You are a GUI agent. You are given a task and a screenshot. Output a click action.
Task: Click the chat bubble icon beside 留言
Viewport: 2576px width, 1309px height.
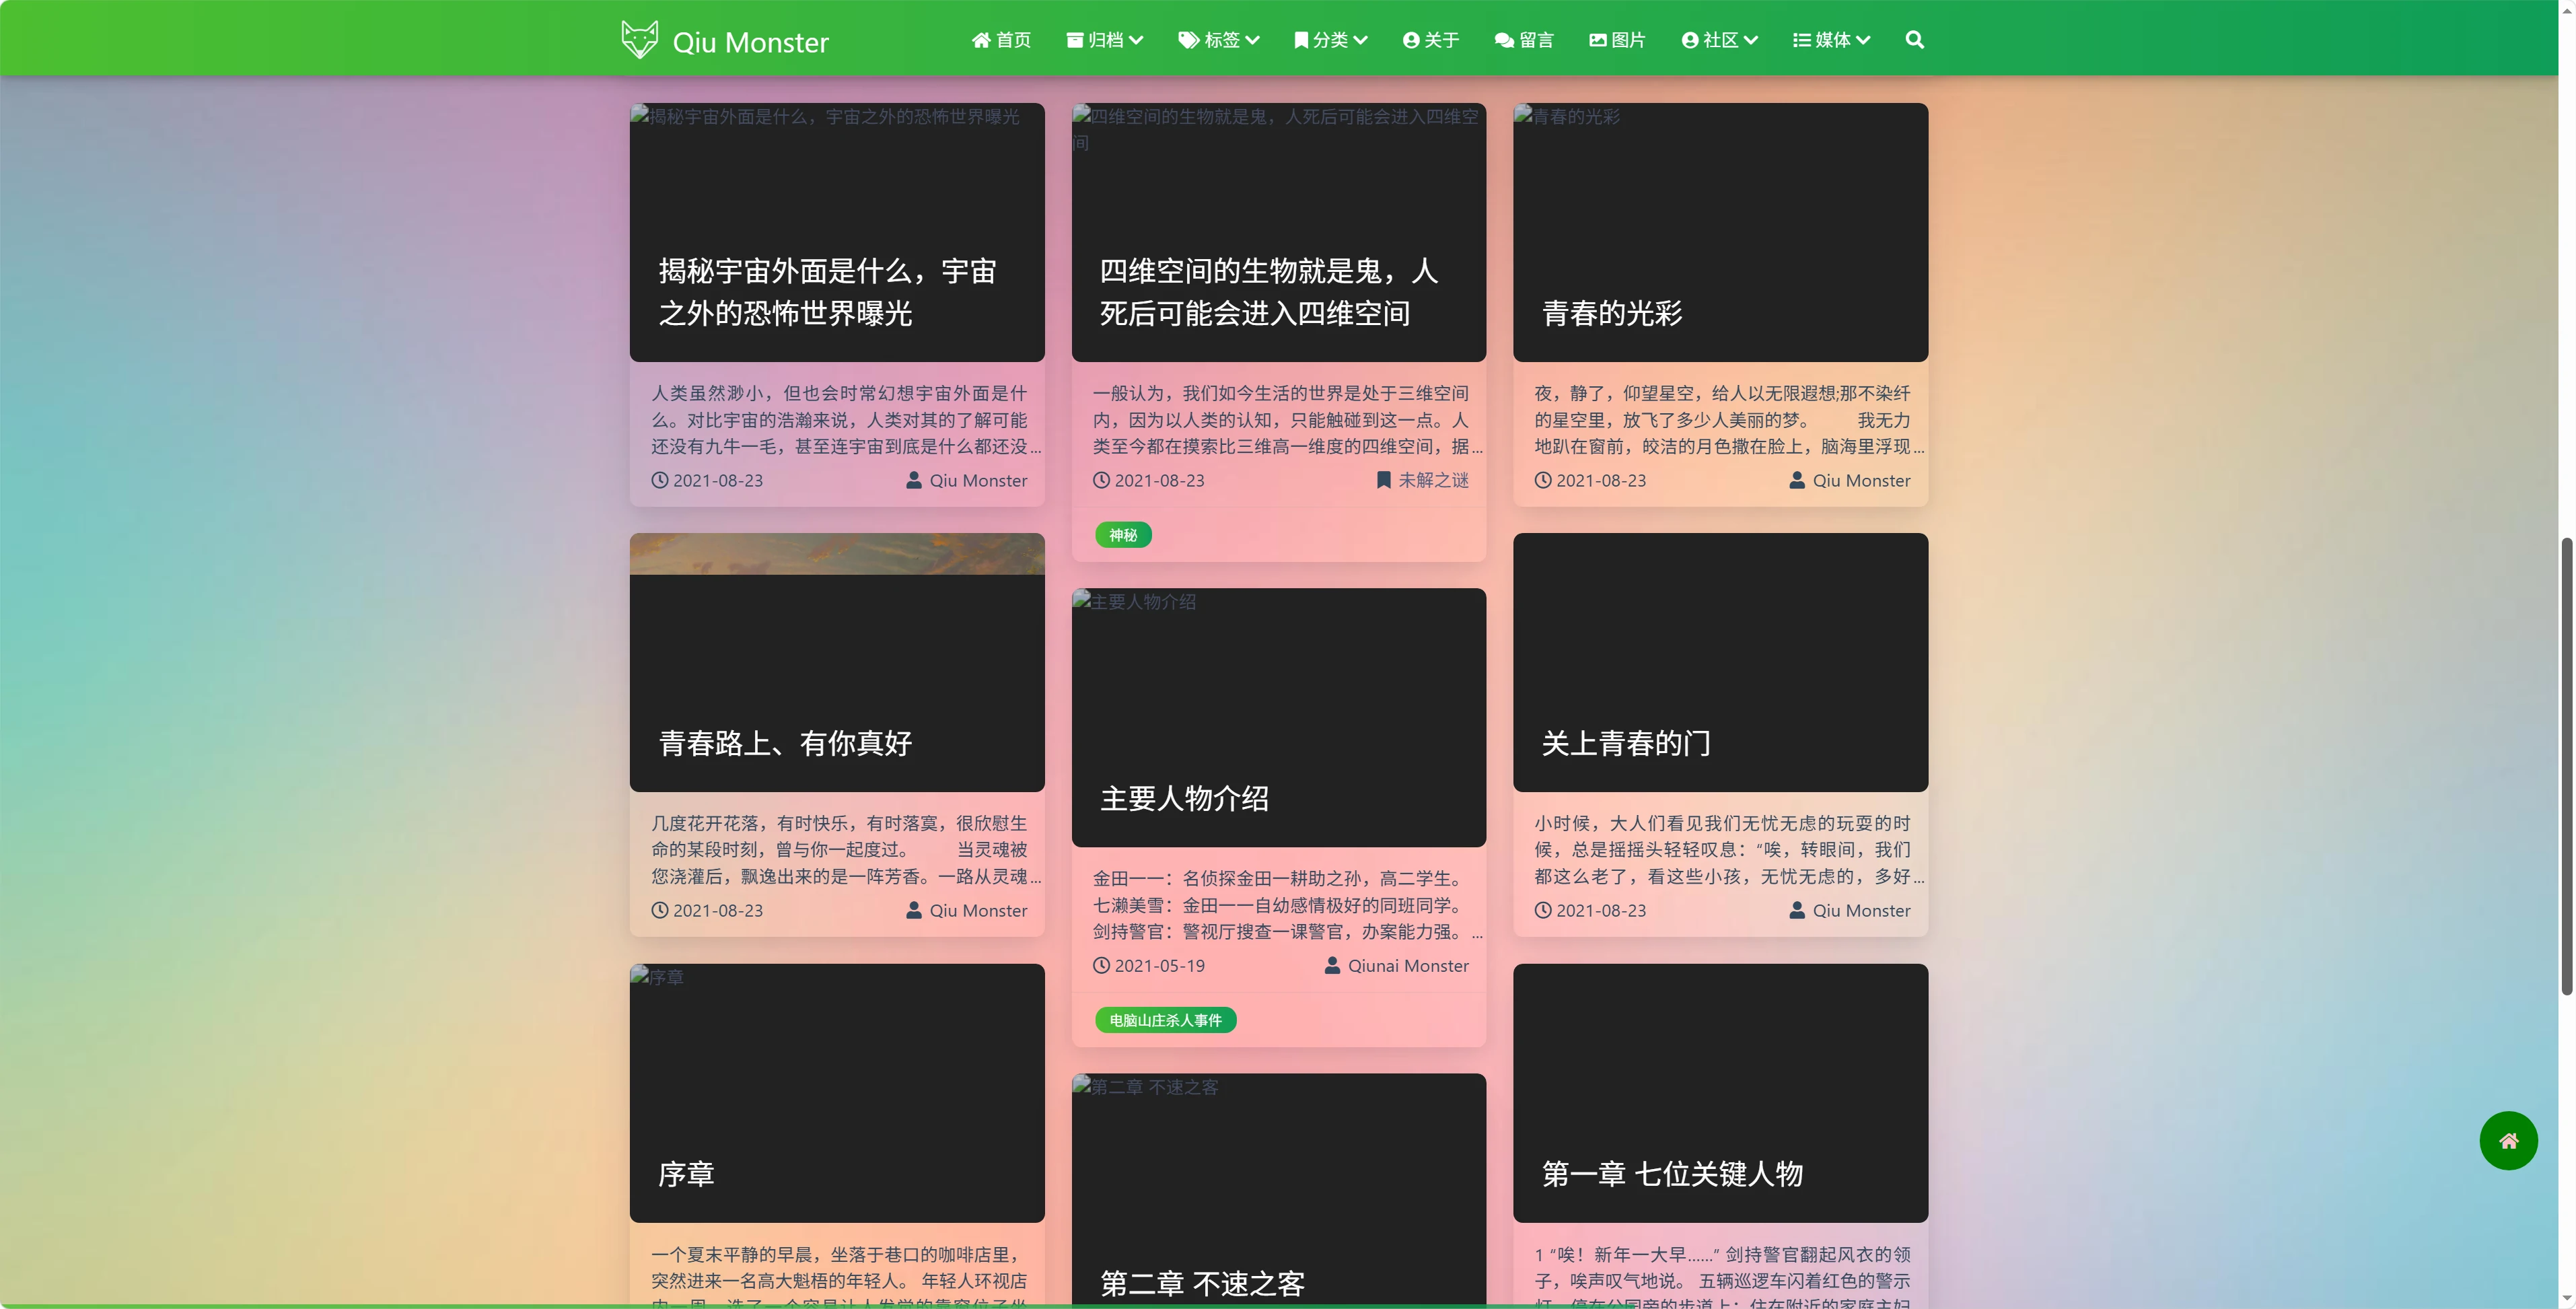click(1503, 40)
